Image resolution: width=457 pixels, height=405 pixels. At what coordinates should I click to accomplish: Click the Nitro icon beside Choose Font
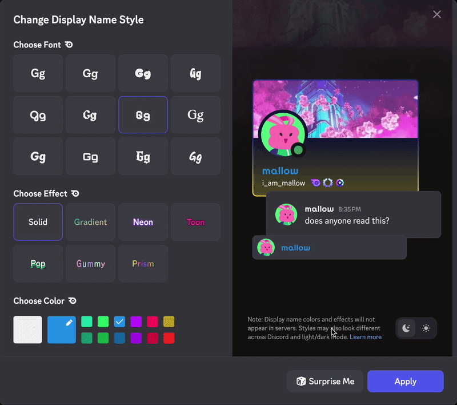69,45
